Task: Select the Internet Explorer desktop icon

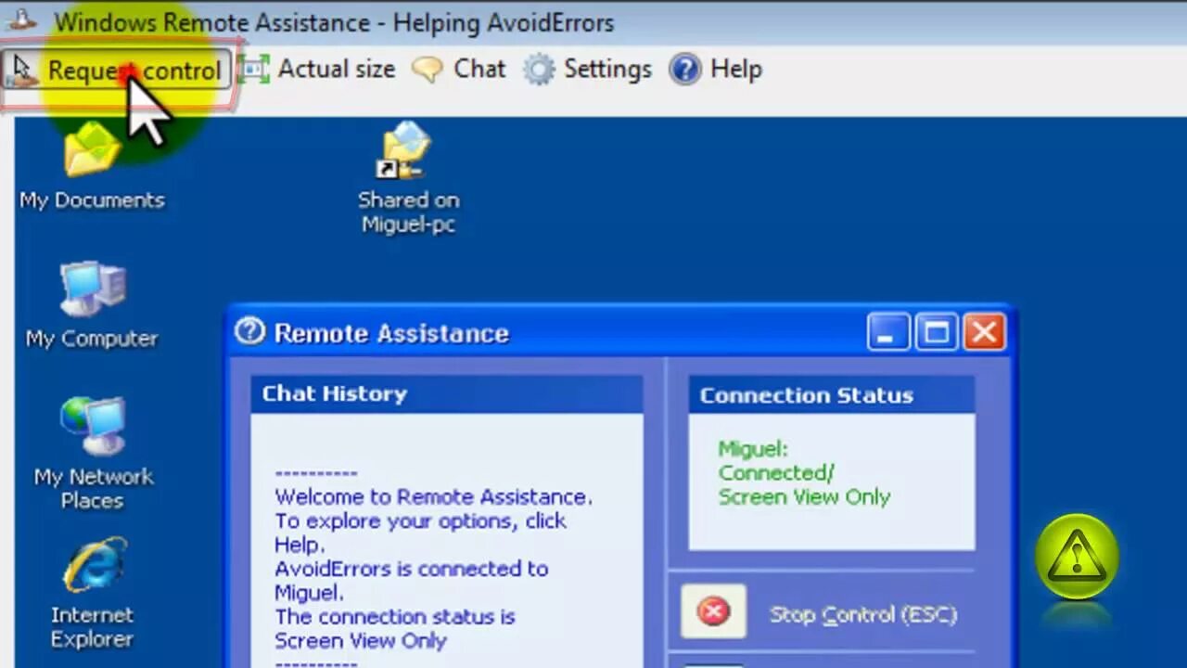Action: click(93, 594)
